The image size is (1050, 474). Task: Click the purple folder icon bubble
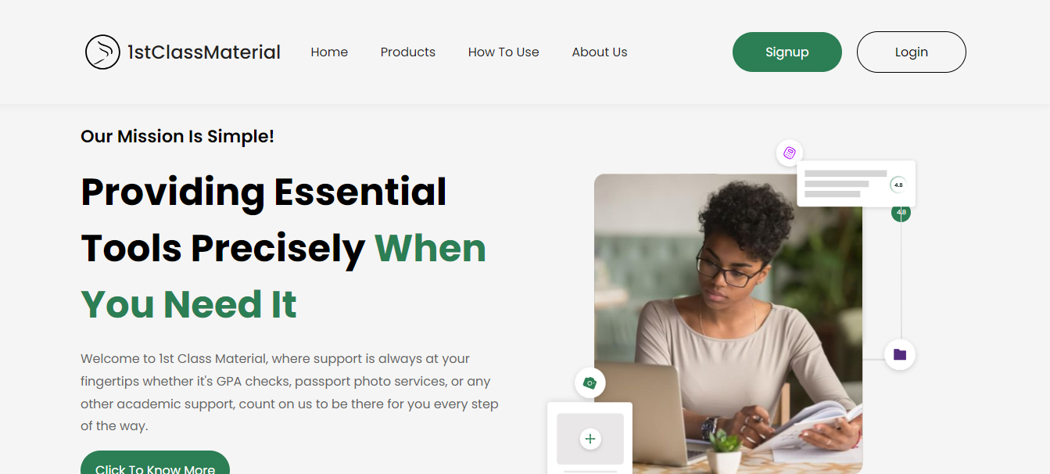[900, 354]
